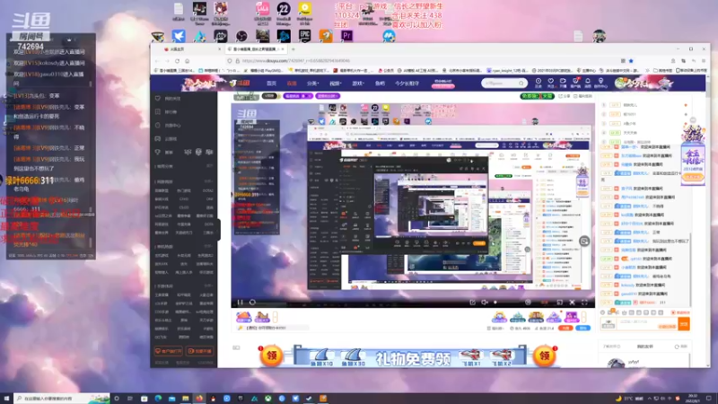718x404 pixels.
Task: Click the Douyu logo in header
Action: coord(239,83)
